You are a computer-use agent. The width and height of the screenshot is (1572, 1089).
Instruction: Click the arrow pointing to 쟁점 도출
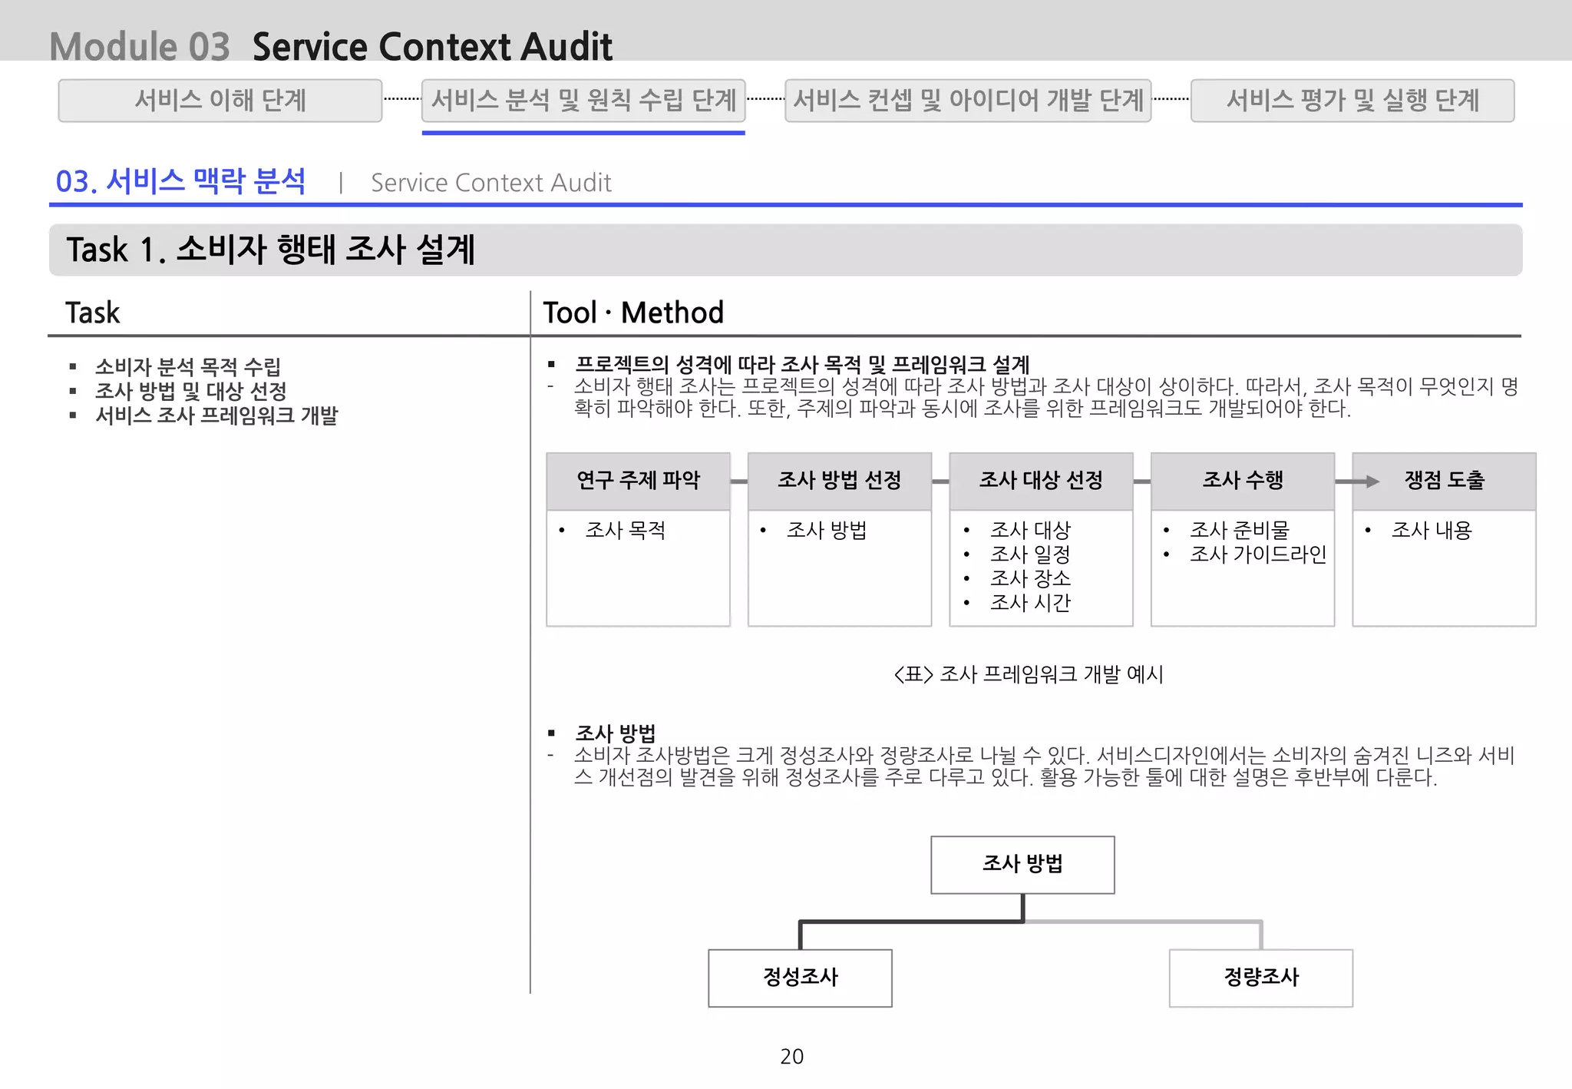(x=1357, y=482)
